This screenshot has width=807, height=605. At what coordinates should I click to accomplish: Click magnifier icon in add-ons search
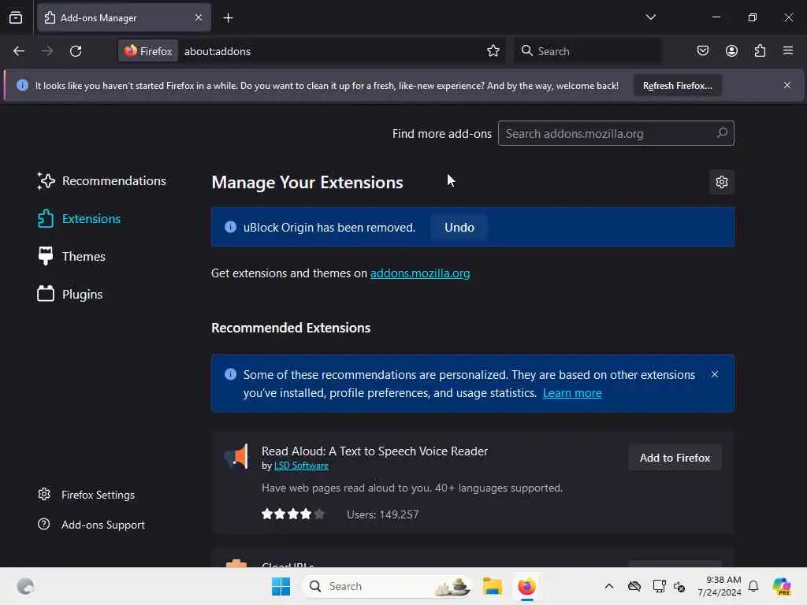[x=722, y=133]
